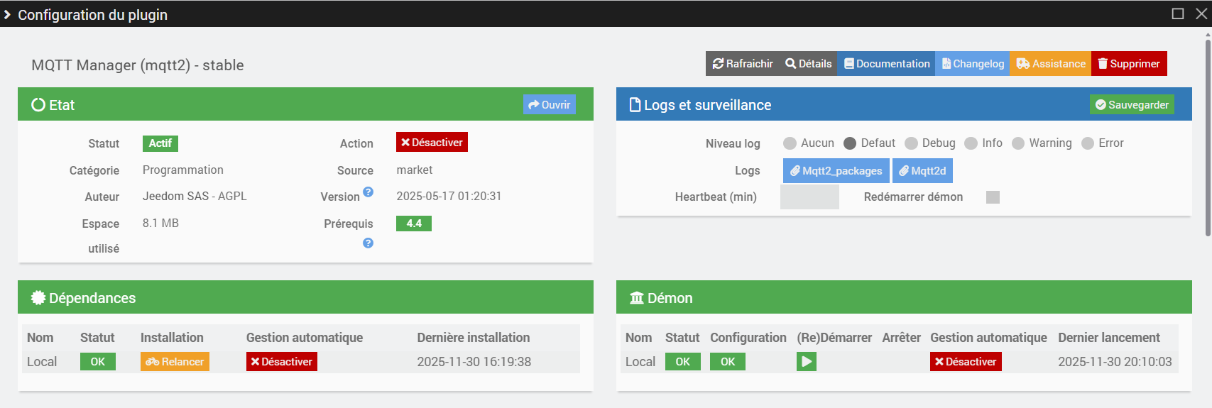Toggle the Redémarrer démon checkbox
The height and width of the screenshot is (408, 1212).
(x=993, y=197)
